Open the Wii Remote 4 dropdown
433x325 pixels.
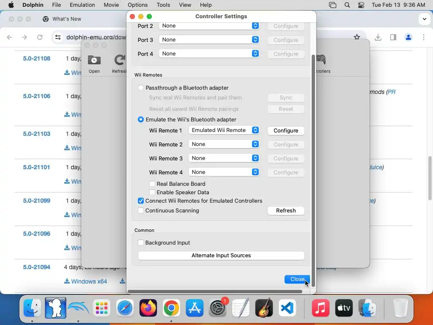(x=224, y=172)
